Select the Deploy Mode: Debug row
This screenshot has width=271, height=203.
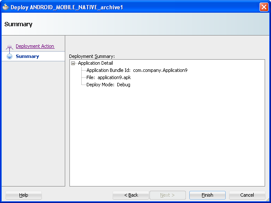[108, 85]
